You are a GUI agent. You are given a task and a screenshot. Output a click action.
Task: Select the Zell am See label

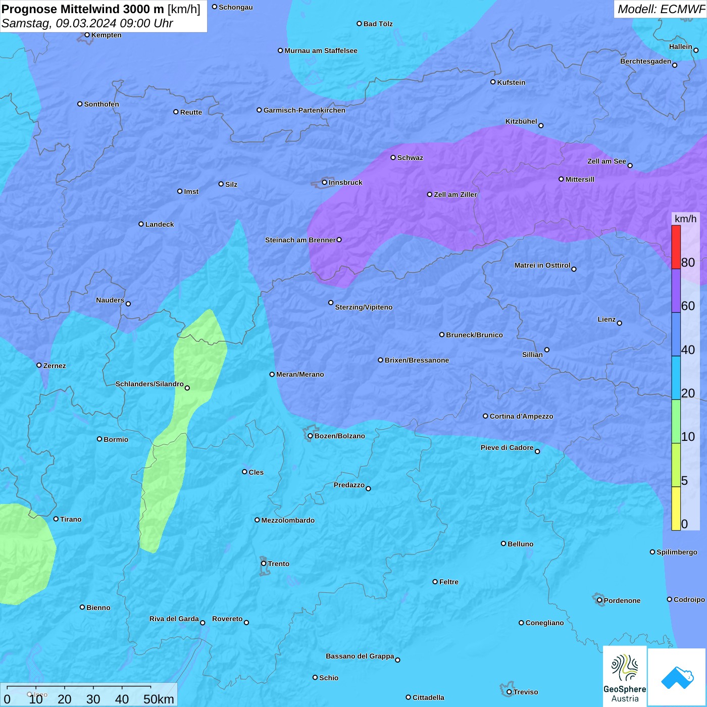607,161
